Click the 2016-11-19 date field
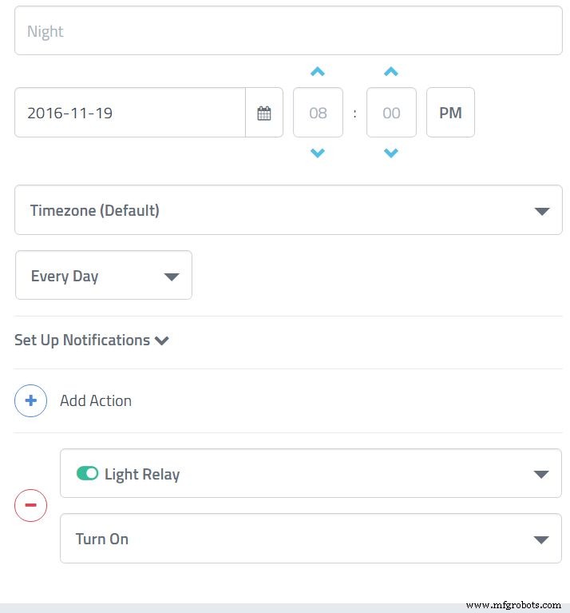This screenshot has width=570, height=613. click(129, 113)
